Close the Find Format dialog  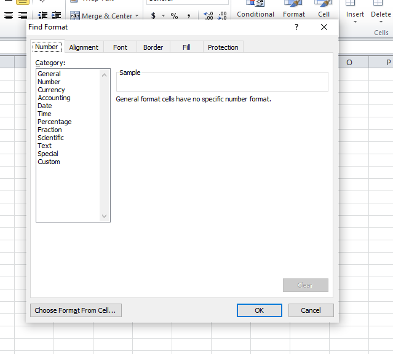[x=324, y=27]
